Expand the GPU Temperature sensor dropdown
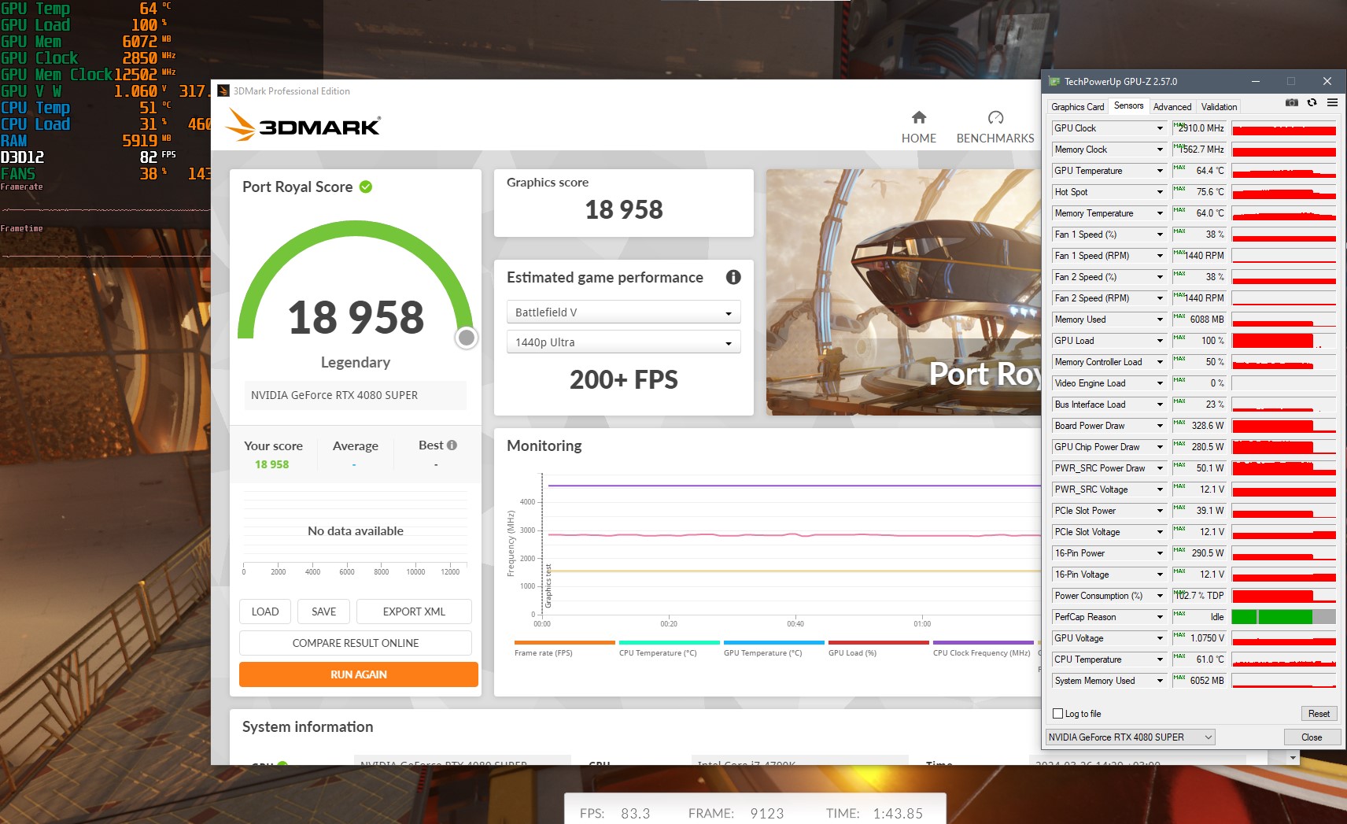 coord(1160,171)
